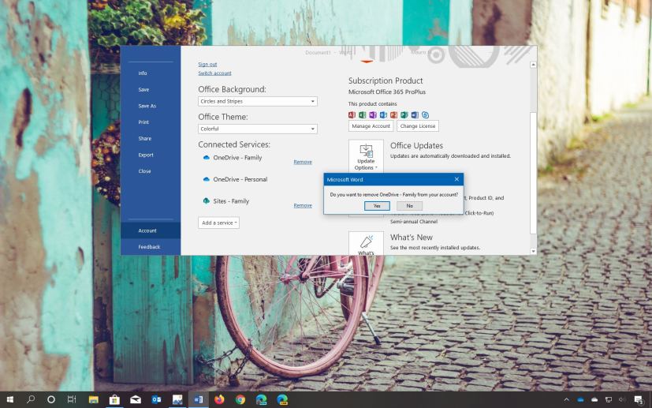Click the Excel icon in product list
652x408 pixels.
tap(362, 115)
